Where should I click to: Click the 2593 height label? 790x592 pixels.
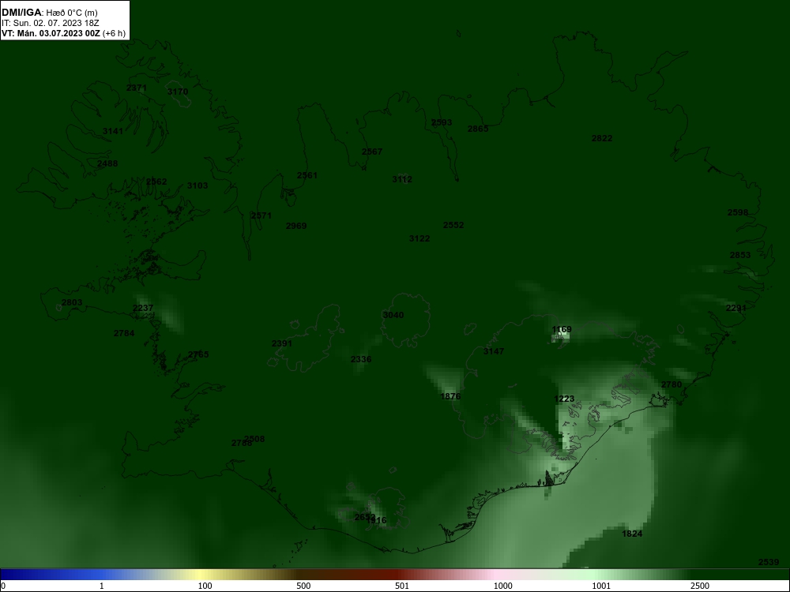[442, 122]
